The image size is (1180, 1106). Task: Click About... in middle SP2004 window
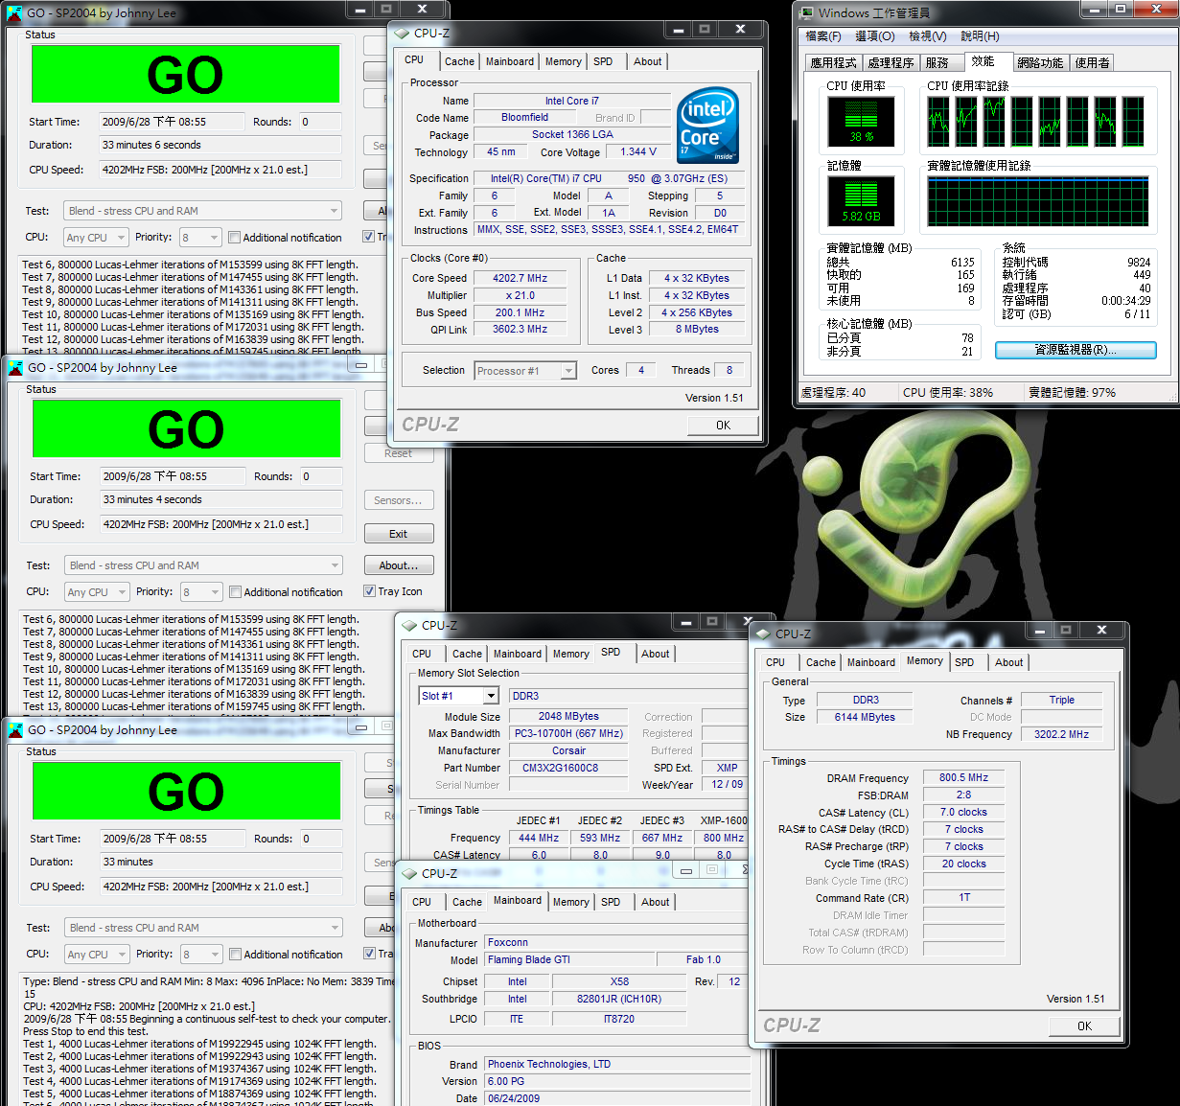tap(399, 565)
